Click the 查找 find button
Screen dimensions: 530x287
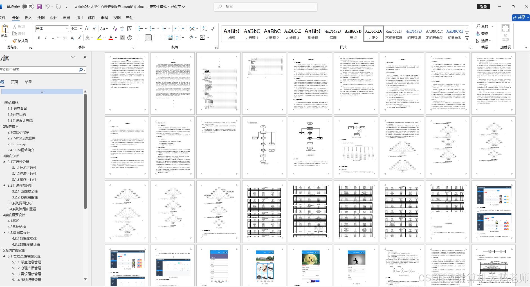click(x=482, y=26)
